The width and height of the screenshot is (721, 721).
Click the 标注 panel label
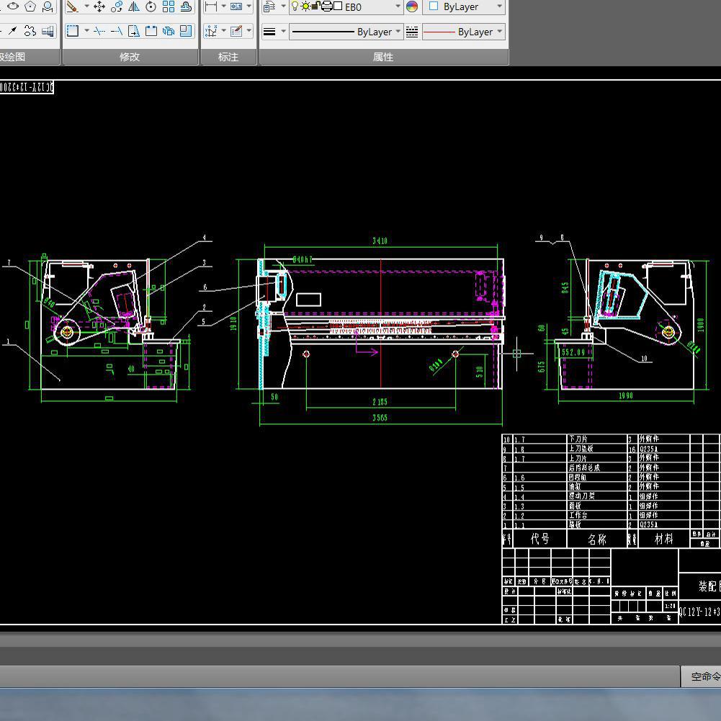click(228, 57)
